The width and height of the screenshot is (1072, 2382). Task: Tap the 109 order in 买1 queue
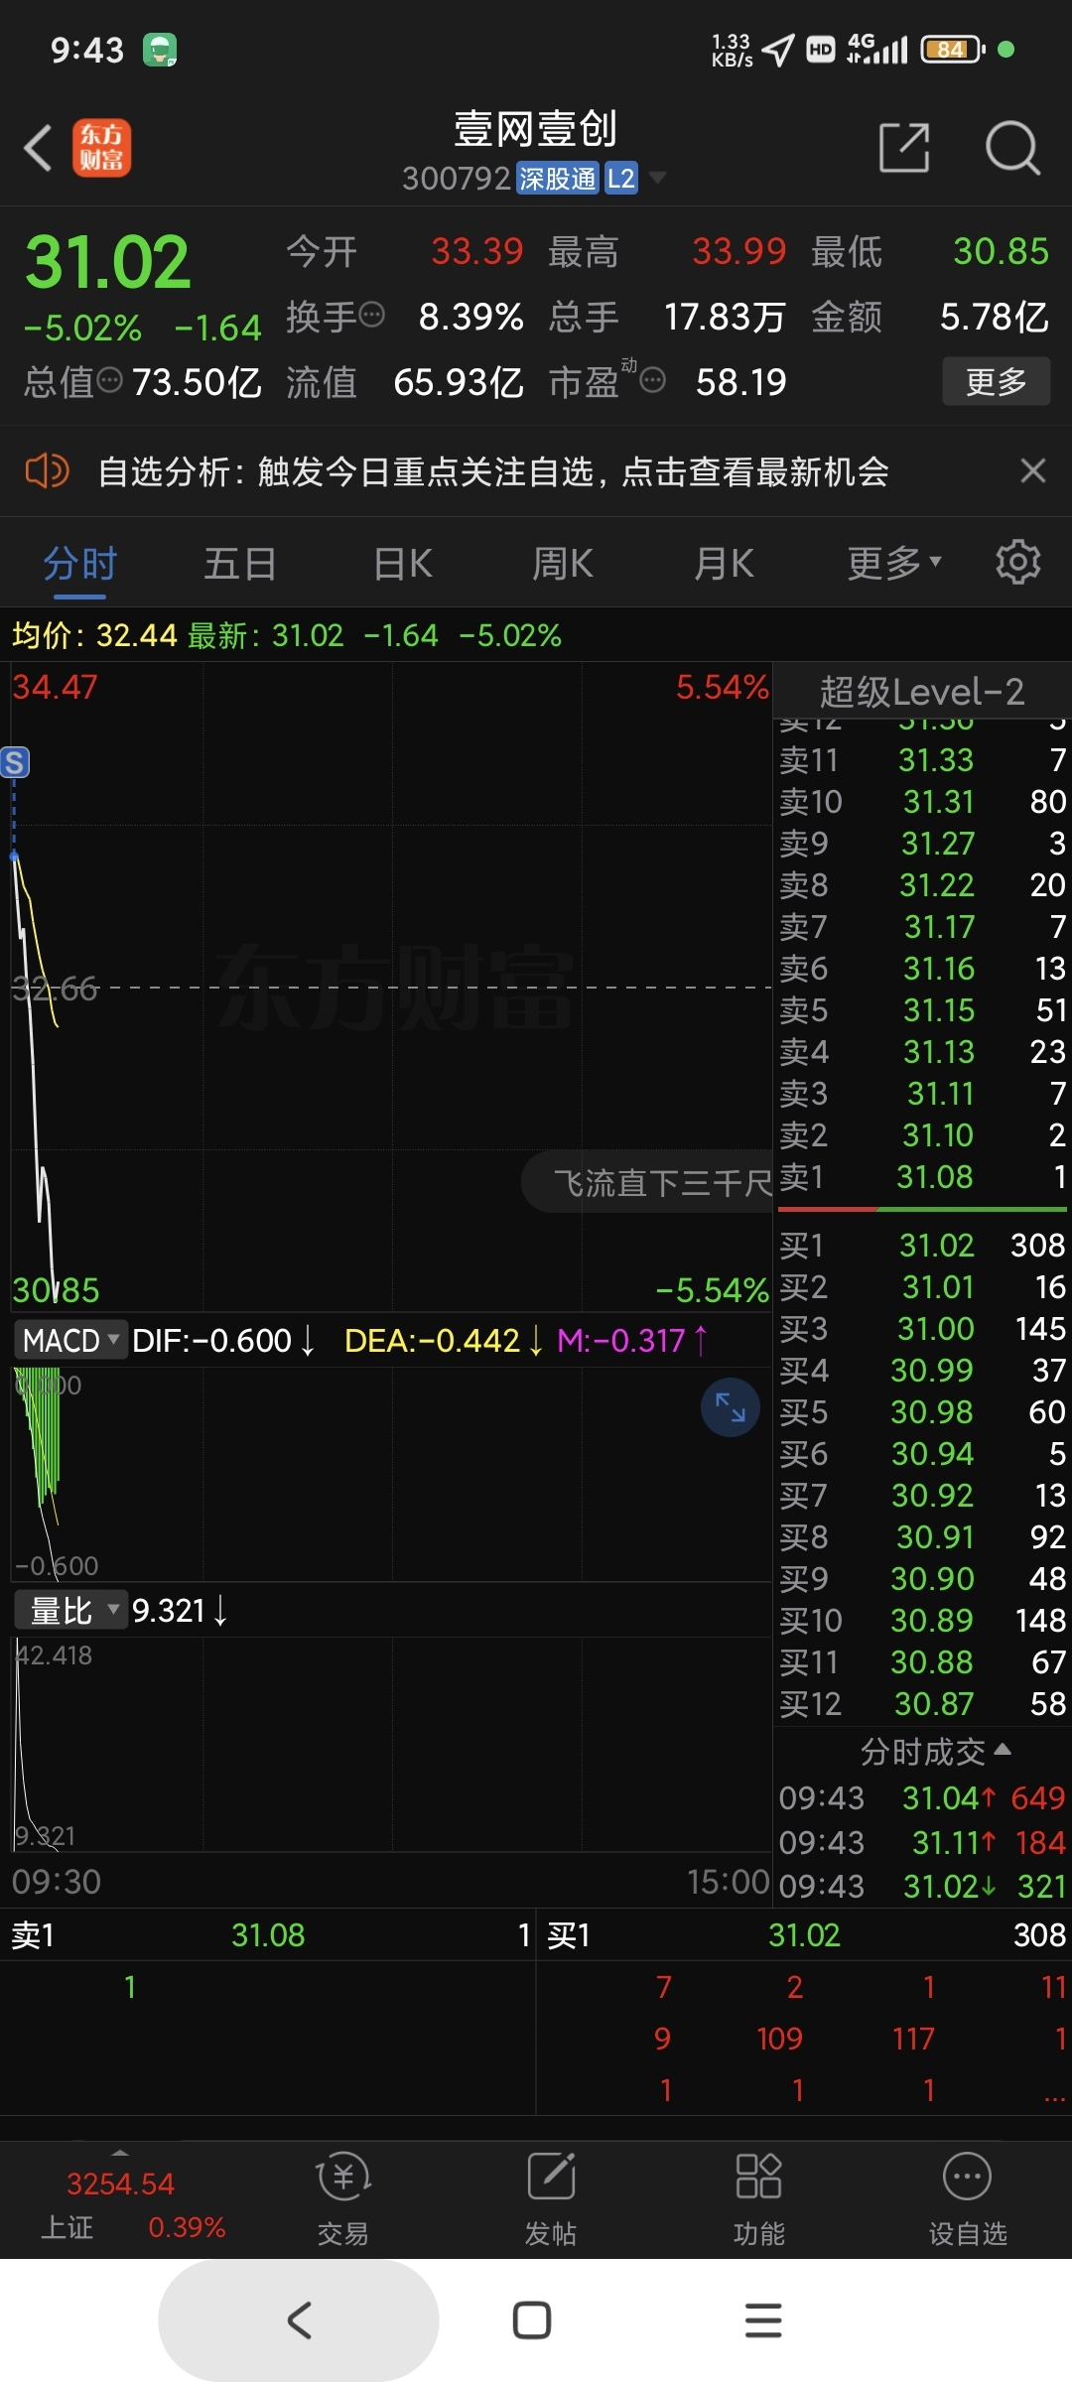click(779, 2039)
